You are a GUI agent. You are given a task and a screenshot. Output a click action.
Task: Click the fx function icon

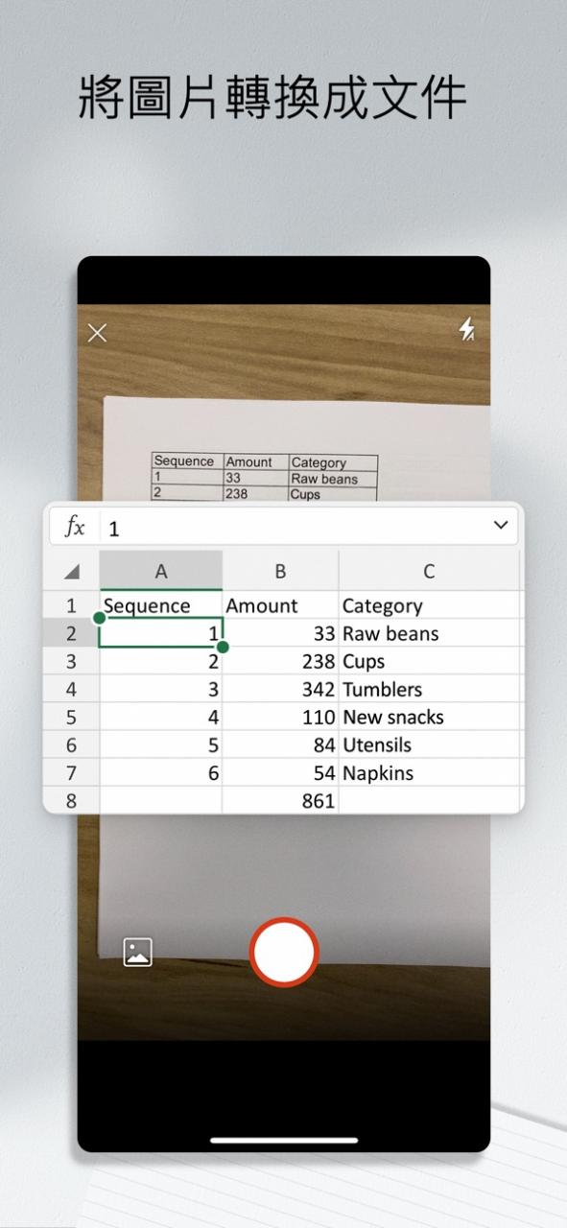pyautogui.click(x=75, y=526)
